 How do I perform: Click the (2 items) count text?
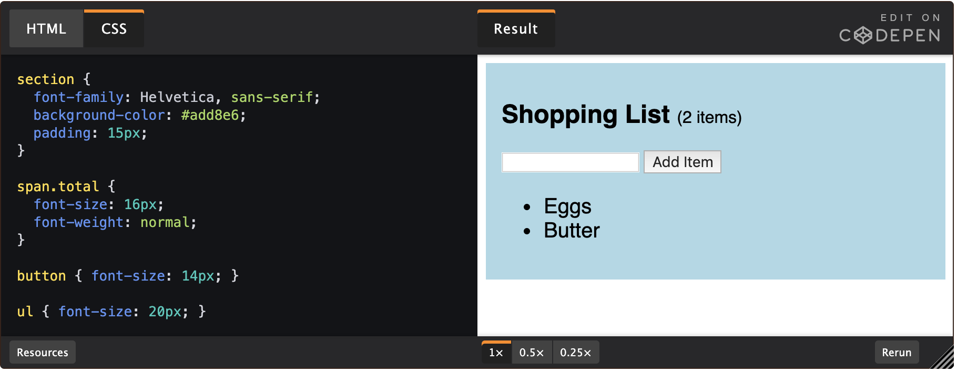709,117
